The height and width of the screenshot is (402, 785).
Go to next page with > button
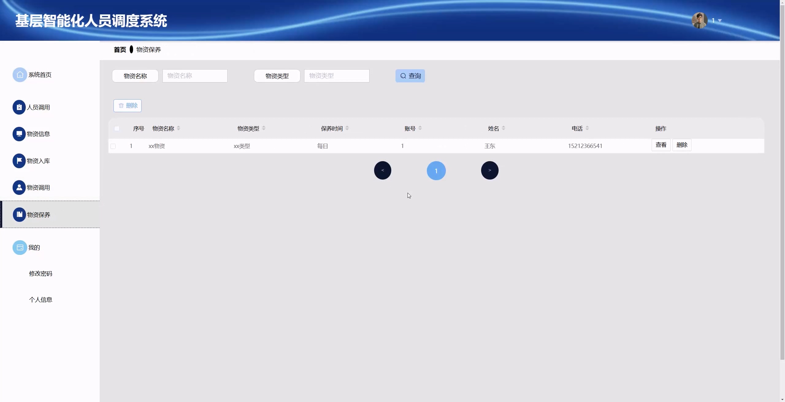pos(489,170)
